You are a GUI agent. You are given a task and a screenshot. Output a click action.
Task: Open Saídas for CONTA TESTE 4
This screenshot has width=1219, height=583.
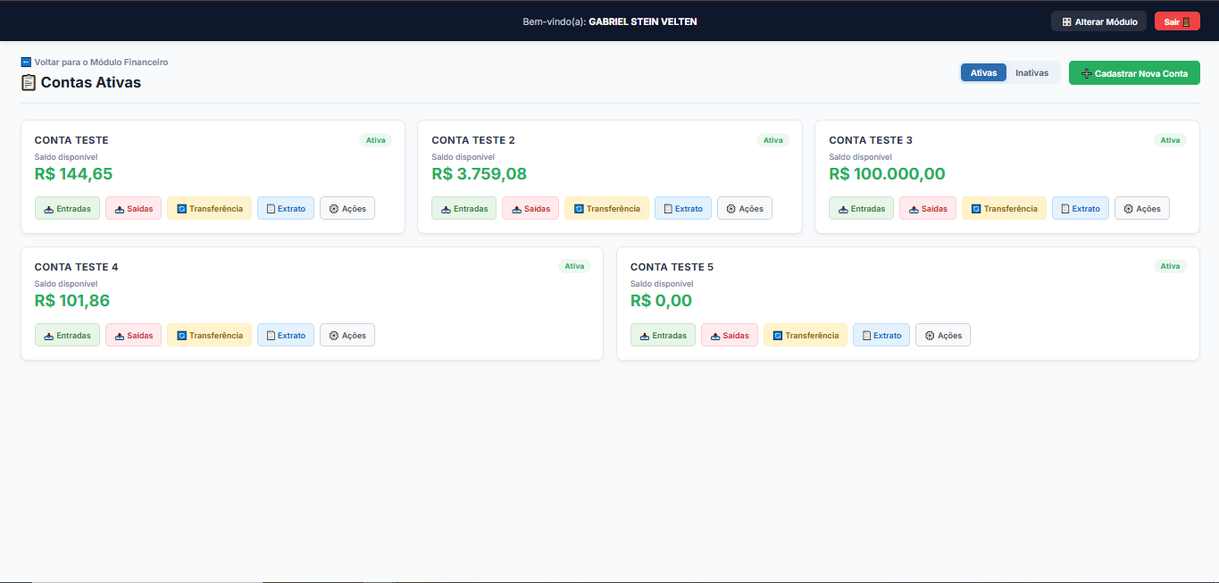[x=134, y=335]
